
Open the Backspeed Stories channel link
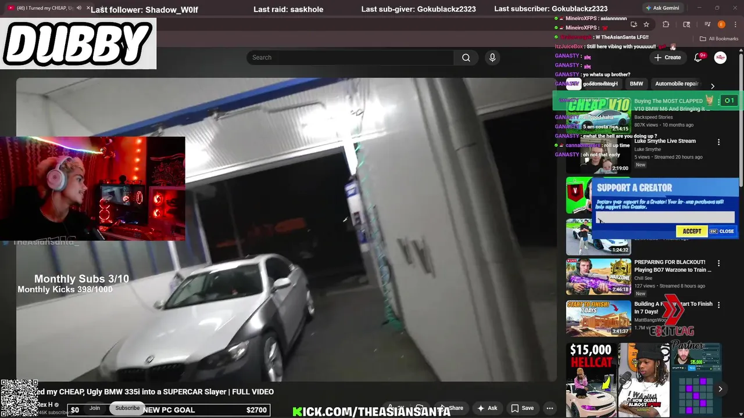653,117
